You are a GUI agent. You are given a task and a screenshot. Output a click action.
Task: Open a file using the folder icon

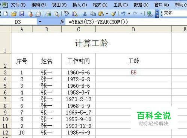14,14
